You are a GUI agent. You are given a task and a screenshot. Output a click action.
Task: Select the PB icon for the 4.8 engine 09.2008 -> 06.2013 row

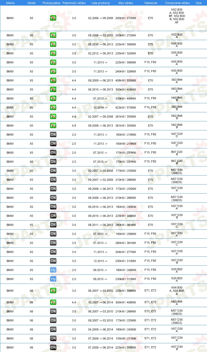click(53, 126)
